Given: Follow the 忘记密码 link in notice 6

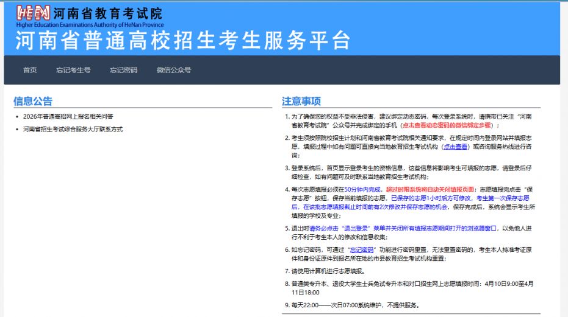Looking at the screenshot, I should click(x=362, y=250).
